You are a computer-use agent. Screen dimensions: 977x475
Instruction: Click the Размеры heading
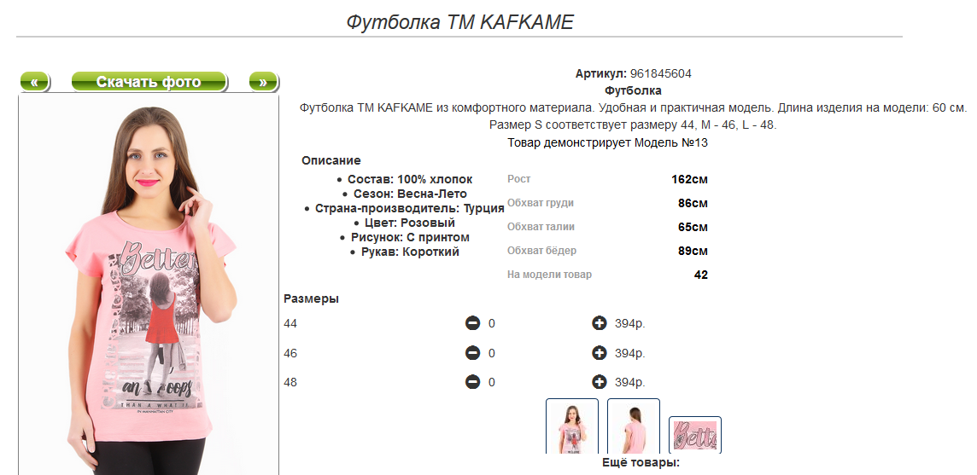[x=311, y=298]
